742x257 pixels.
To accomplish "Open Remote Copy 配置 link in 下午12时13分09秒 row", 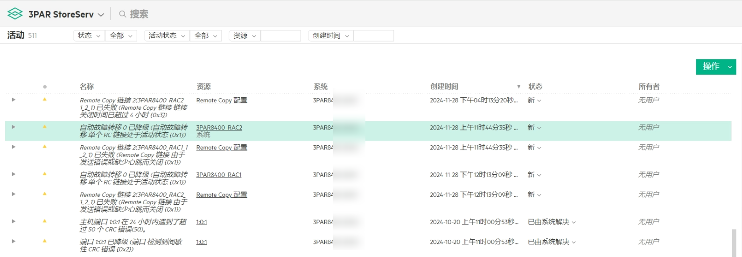I will (222, 195).
